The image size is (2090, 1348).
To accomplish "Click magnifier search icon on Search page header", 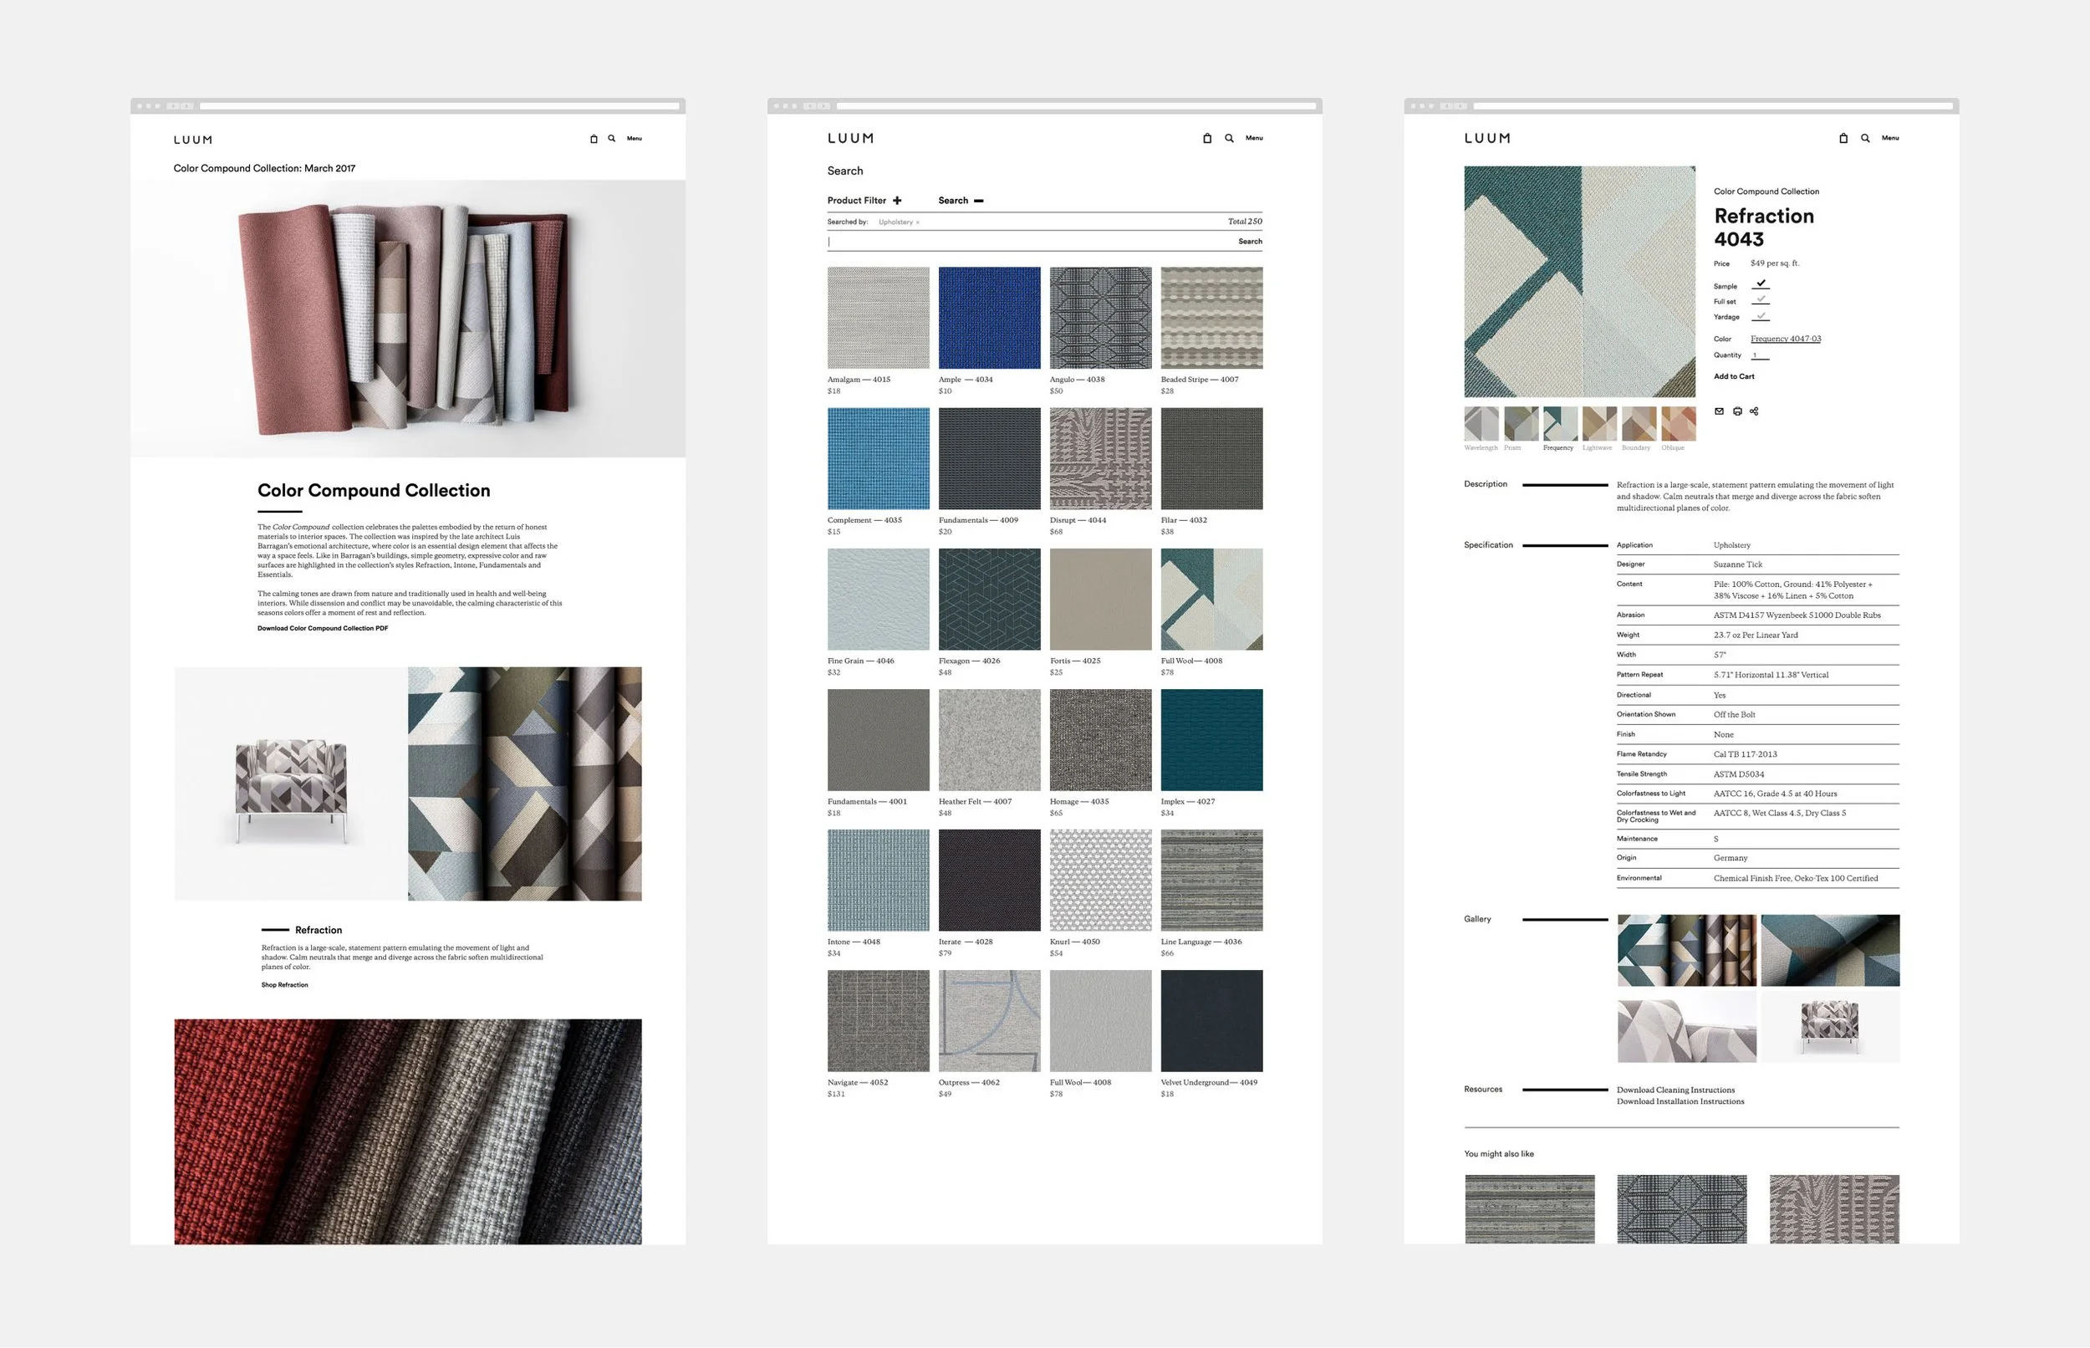I will [x=1229, y=138].
